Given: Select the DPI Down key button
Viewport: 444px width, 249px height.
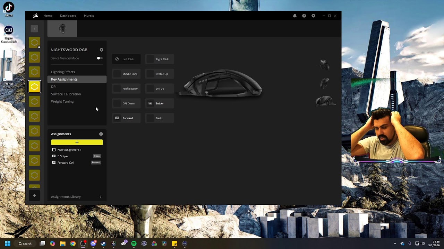Looking at the screenshot, I should click(x=126, y=103).
